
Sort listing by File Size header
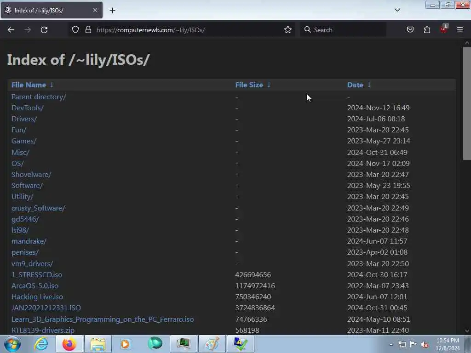click(x=249, y=85)
